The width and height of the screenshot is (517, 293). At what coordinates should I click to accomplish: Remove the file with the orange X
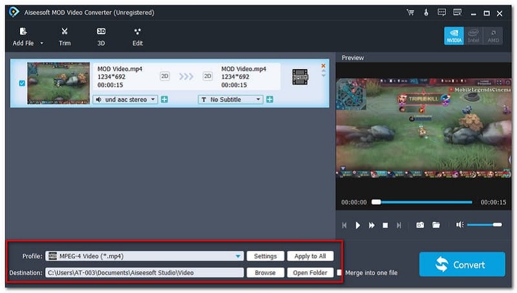tap(323, 66)
